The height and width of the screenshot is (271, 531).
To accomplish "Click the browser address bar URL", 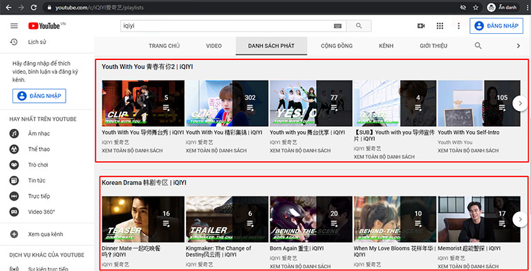I will tap(100, 8).
